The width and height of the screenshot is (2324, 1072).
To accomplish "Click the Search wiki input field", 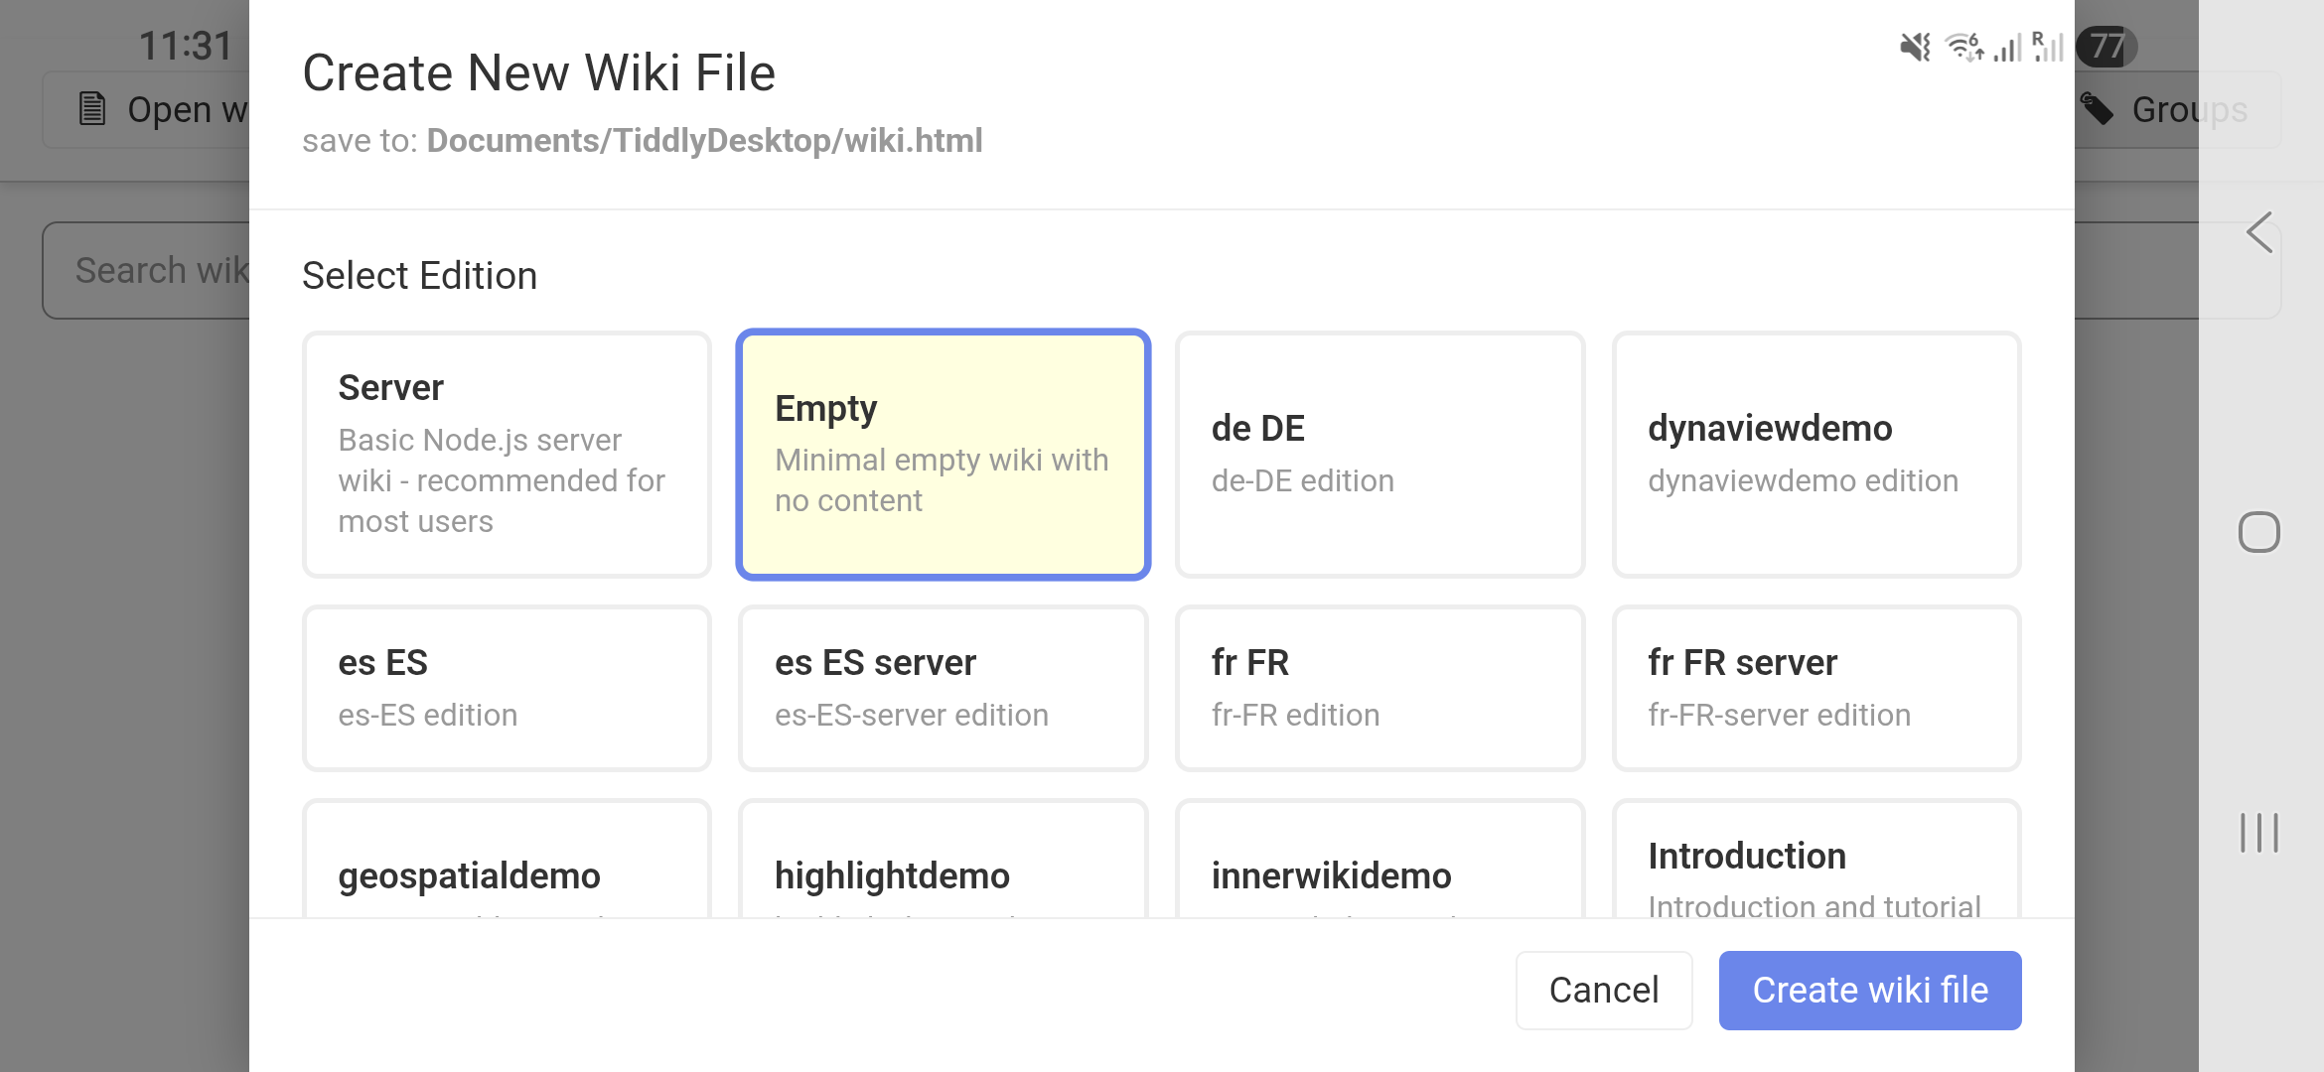I will 149,270.
